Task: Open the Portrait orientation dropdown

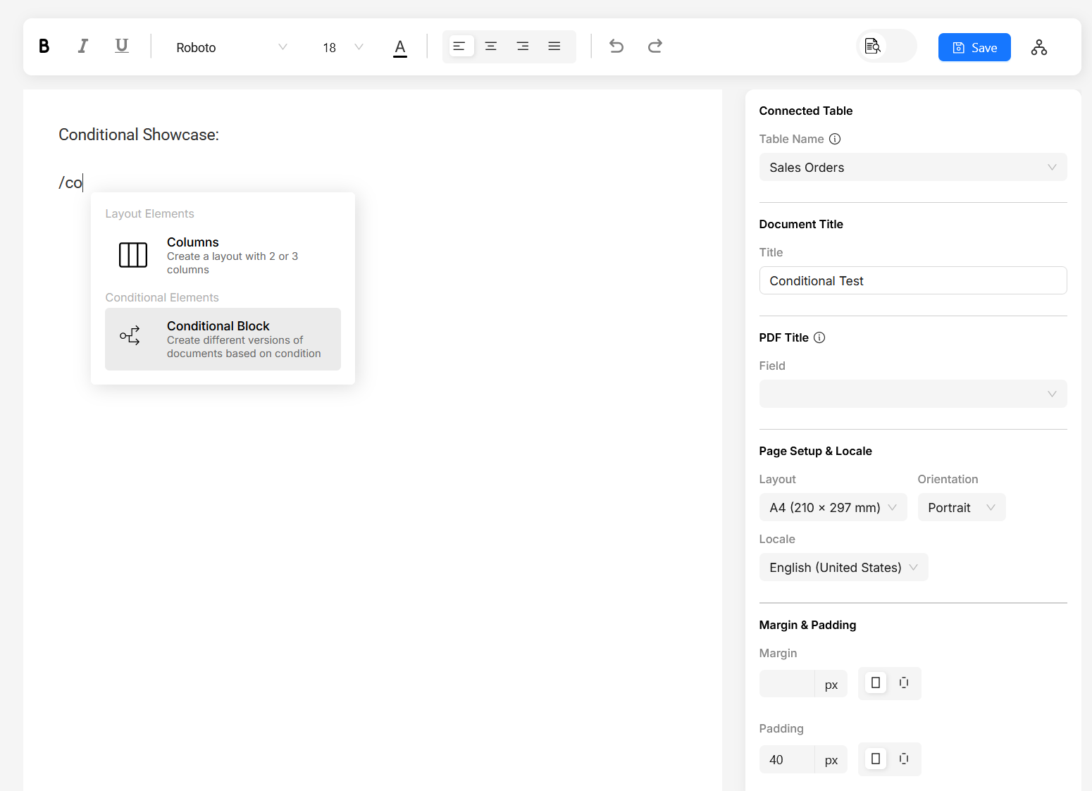Action: [x=962, y=507]
